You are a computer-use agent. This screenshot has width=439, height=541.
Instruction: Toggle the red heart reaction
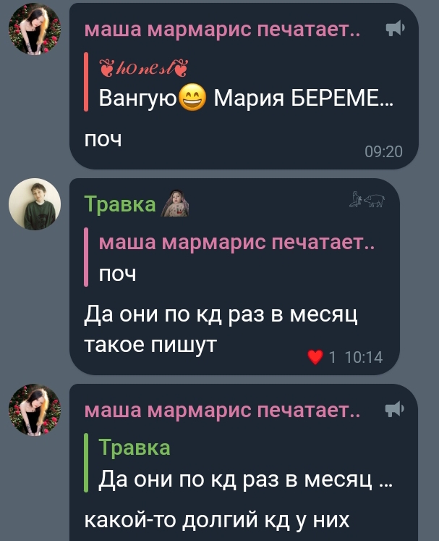(315, 357)
